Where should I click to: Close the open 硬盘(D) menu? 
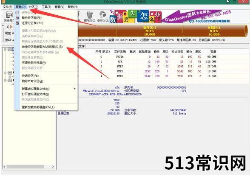(x=20, y=7)
